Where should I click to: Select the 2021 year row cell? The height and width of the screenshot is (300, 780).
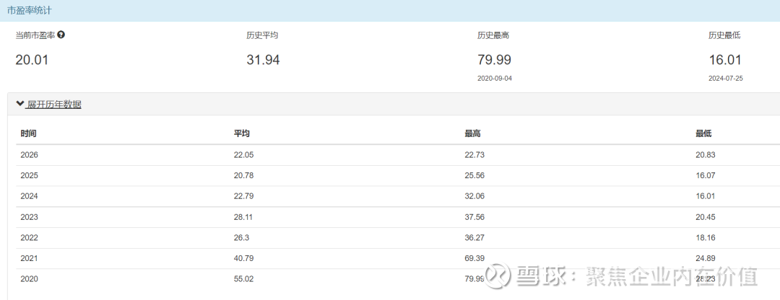click(30, 258)
